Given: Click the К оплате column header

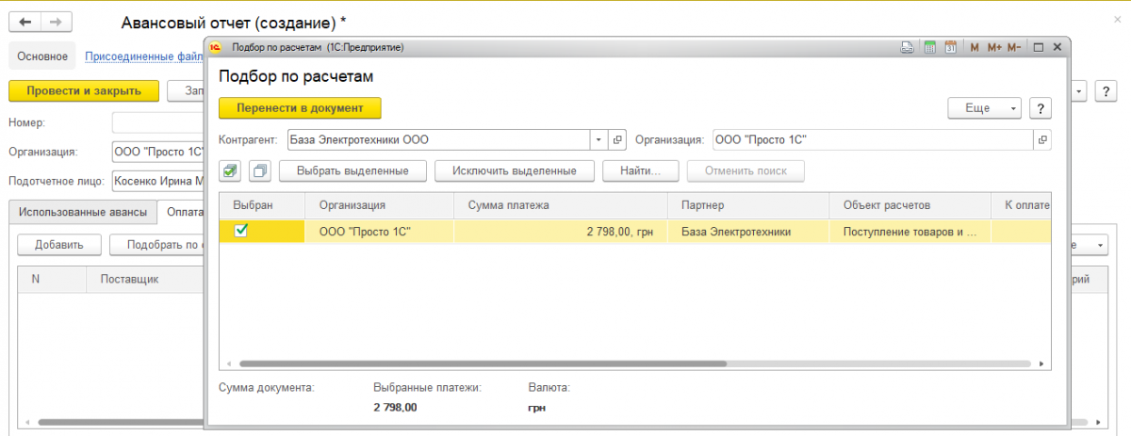Looking at the screenshot, I should coord(1022,204).
